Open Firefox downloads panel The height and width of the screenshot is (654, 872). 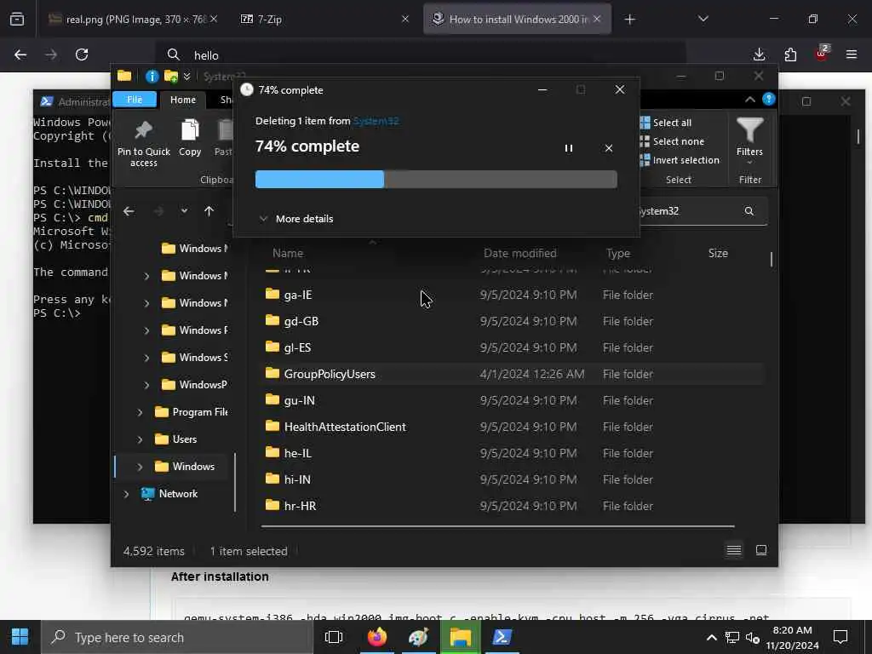coord(759,54)
